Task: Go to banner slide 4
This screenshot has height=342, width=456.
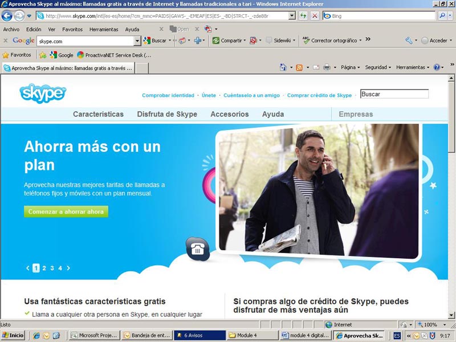Action: (60, 268)
